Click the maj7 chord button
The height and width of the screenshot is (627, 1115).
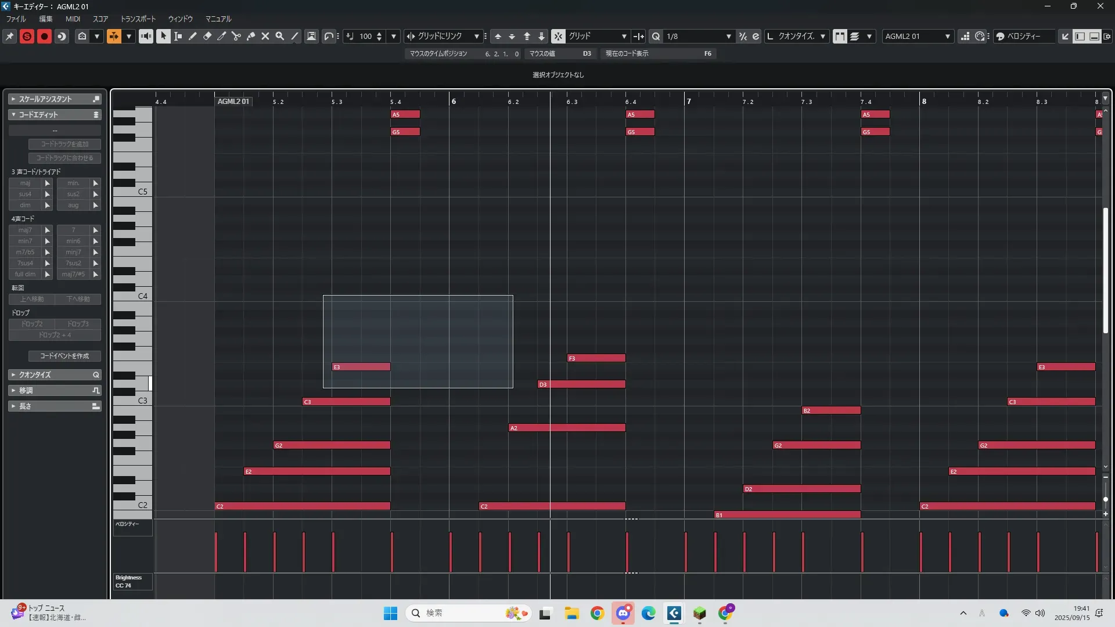[25, 230]
